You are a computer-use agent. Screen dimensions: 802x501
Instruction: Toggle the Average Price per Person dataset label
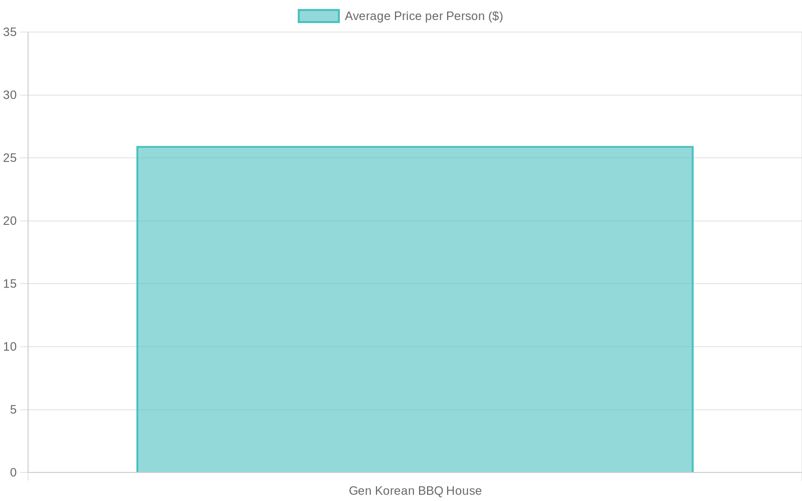click(424, 16)
